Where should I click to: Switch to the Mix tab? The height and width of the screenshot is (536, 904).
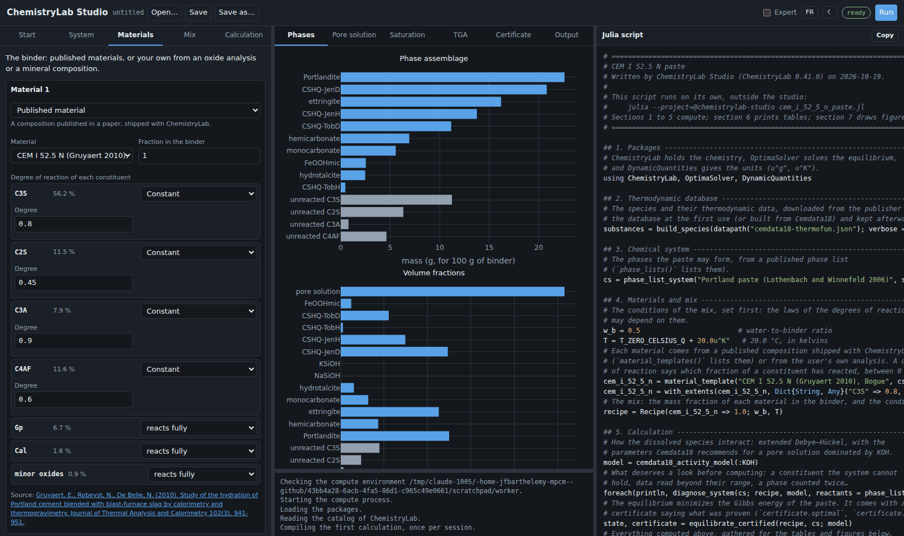point(190,35)
